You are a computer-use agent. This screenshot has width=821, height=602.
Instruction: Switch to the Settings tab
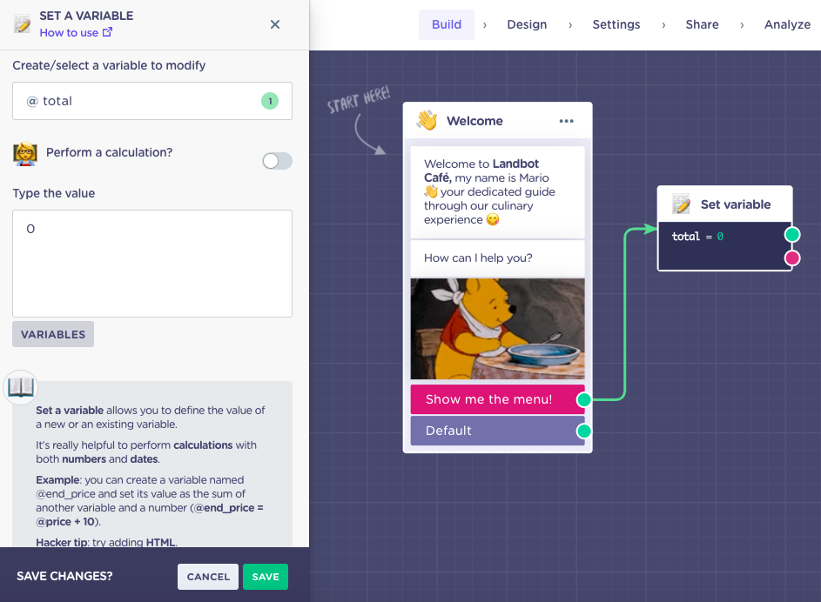[x=616, y=24]
